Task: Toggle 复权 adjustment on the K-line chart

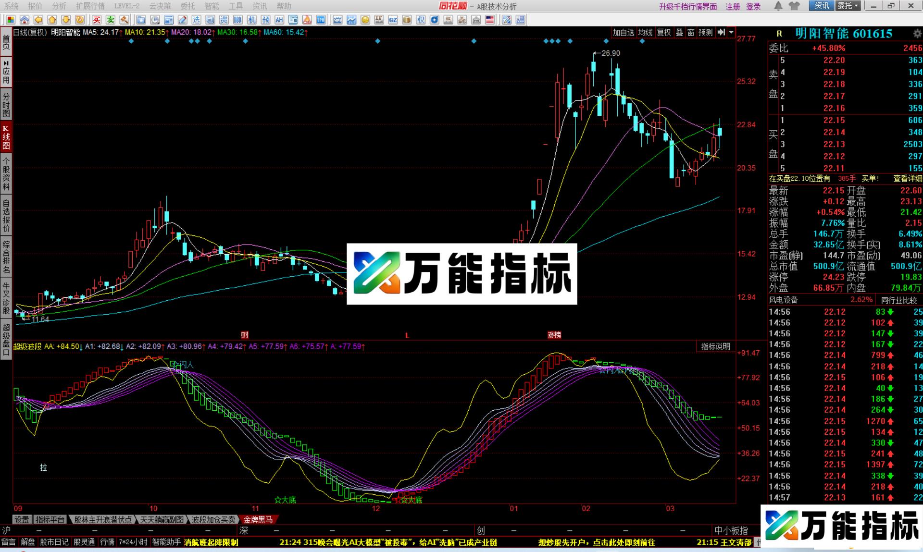Action: tap(664, 32)
